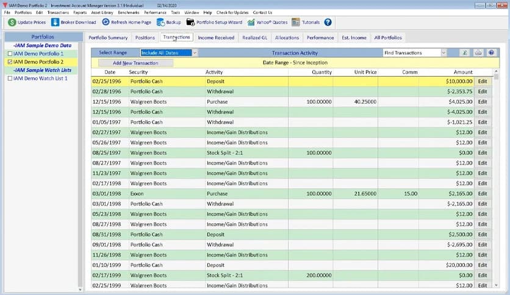Click the Broker Download arrow icon
This screenshot has width=510, height=295.
pos(55,22)
